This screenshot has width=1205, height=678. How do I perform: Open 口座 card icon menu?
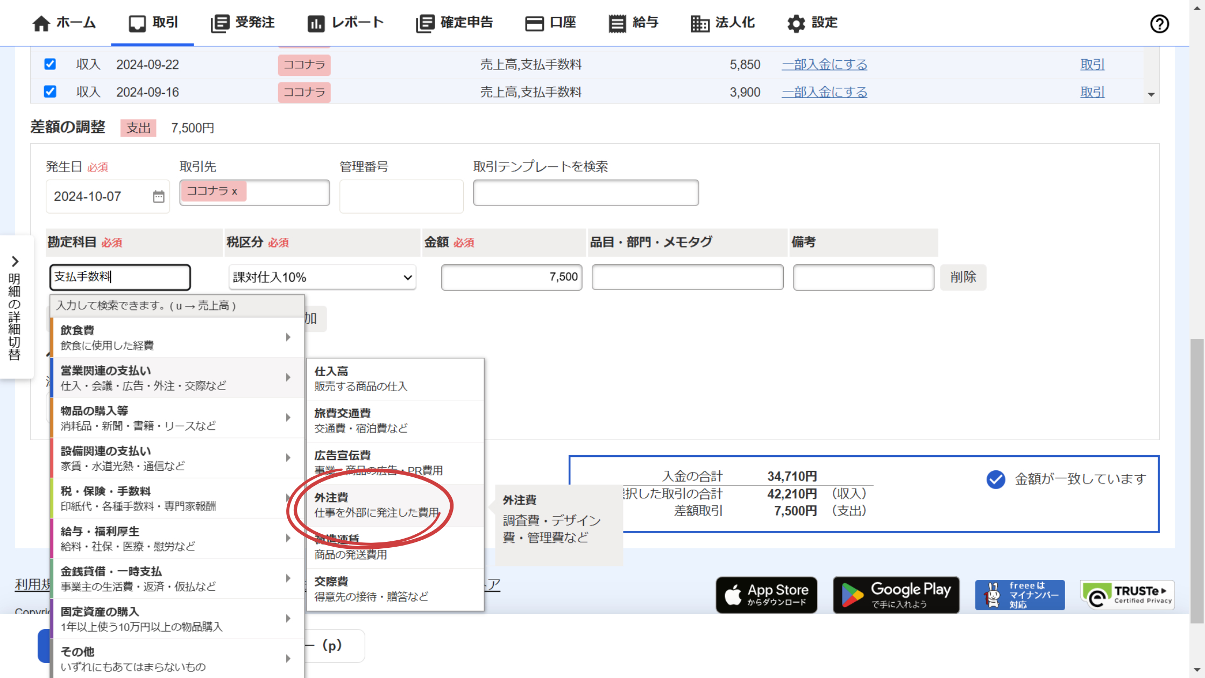[534, 23]
